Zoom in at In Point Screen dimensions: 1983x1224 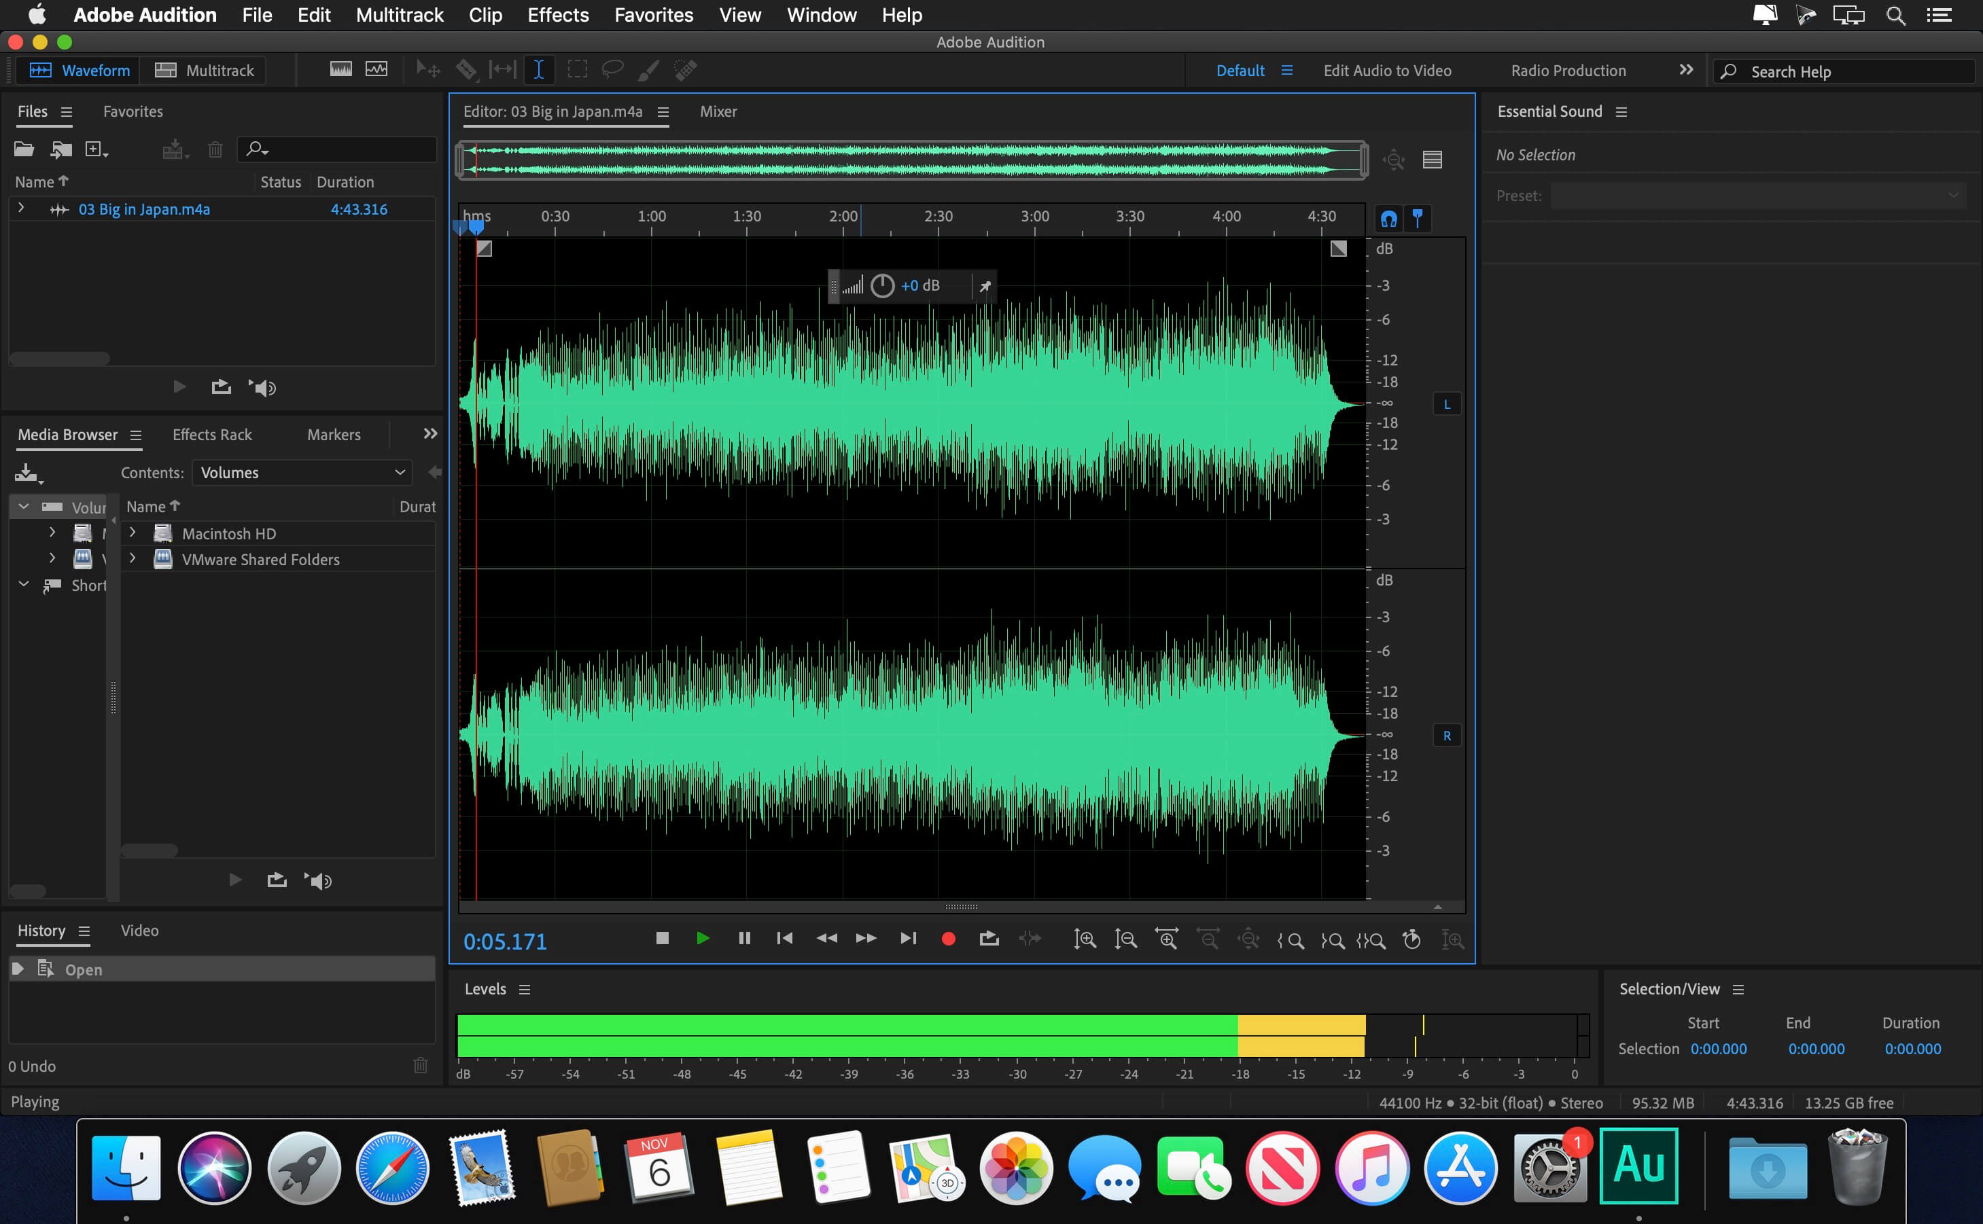pyautogui.click(x=1291, y=940)
